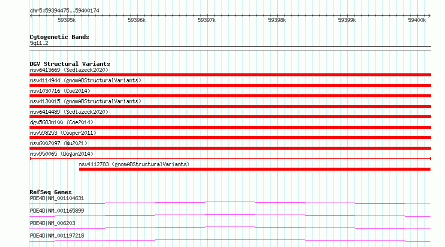Click the red bar under nsv4112783
This screenshot has width=445, height=247.
pos(254,169)
